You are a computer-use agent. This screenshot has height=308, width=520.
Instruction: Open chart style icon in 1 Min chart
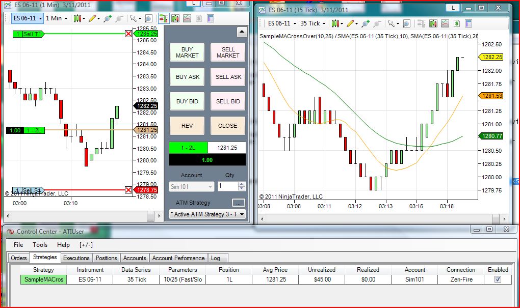click(x=77, y=18)
